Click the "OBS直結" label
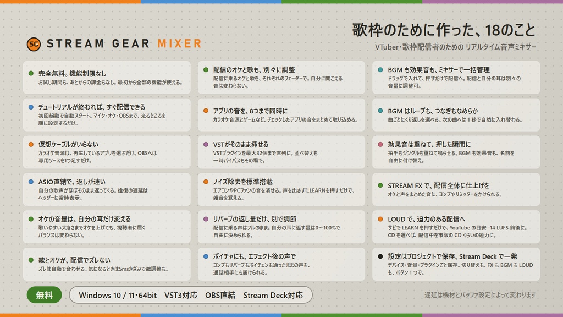Screen dimensions: 563x317 pos(220,295)
